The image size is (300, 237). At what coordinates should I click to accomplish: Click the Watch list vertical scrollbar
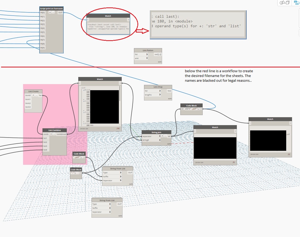click(x=120, y=93)
